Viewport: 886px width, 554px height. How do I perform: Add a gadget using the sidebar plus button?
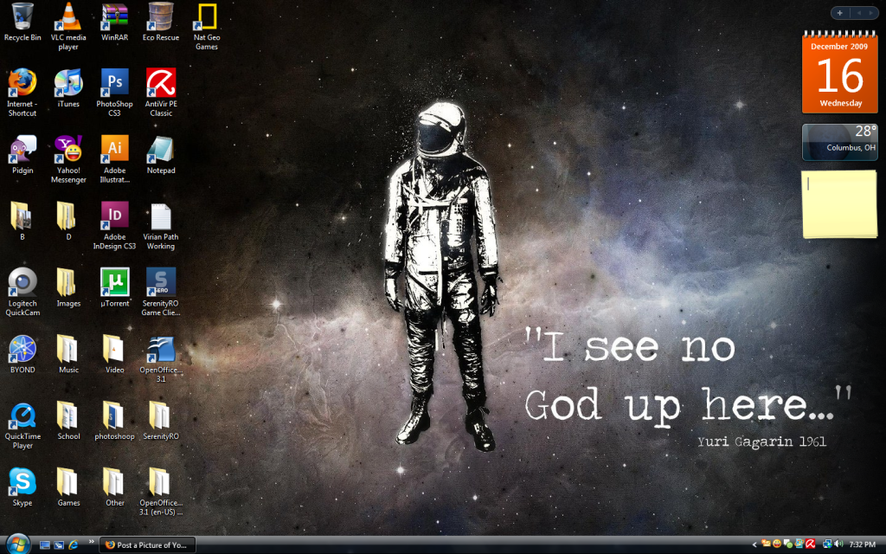[838, 12]
